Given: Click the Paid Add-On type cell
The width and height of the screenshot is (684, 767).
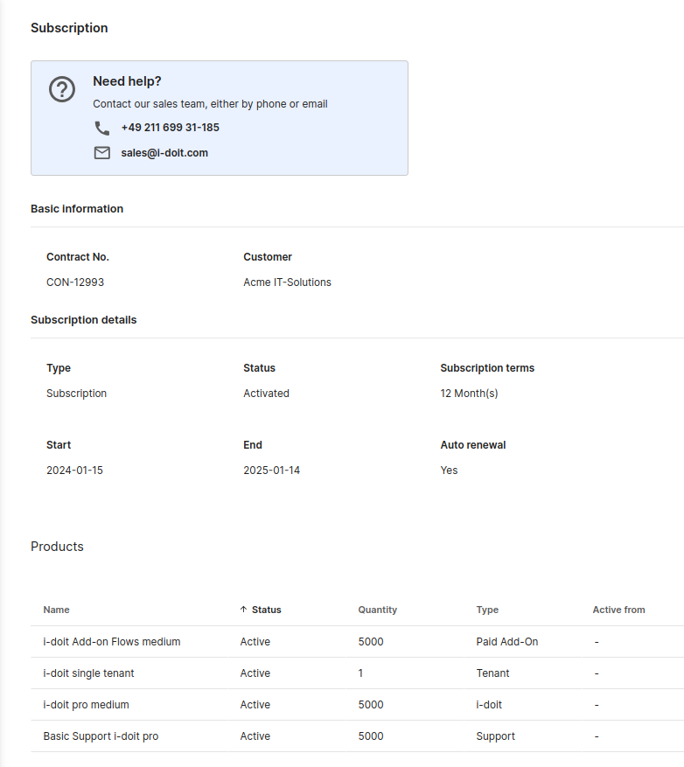Looking at the screenshot, I should [507, 642].
